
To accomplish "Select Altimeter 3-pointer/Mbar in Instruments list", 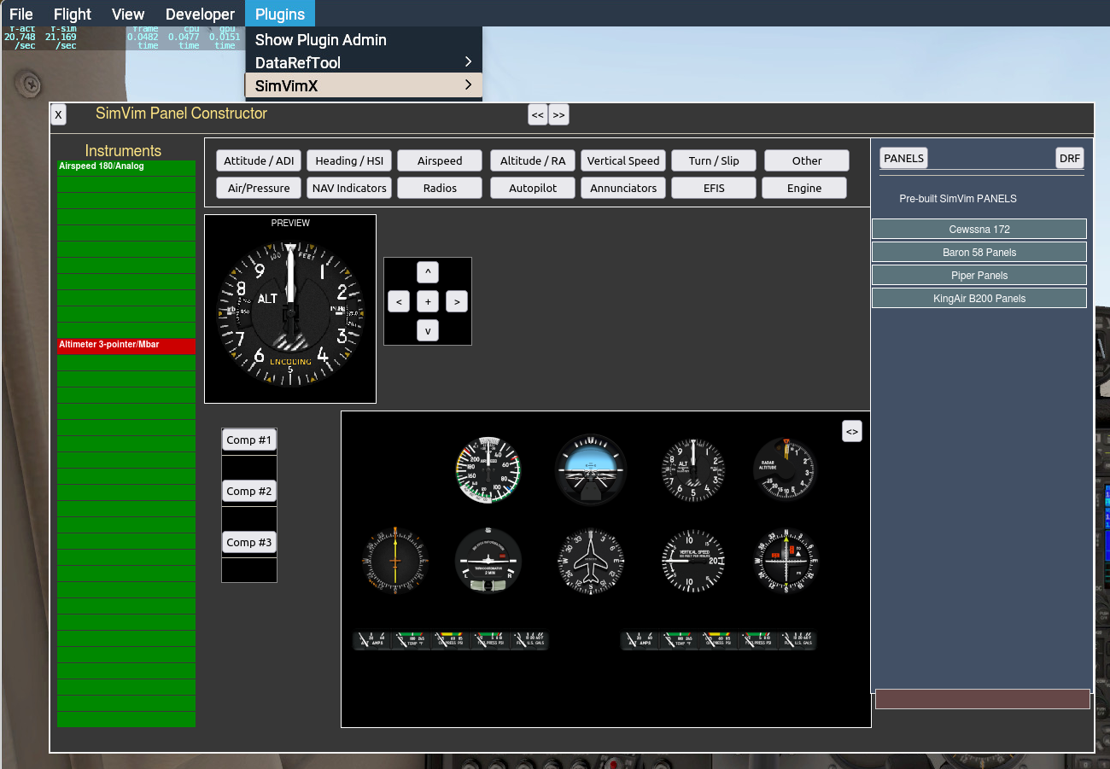I will [126, 346].
